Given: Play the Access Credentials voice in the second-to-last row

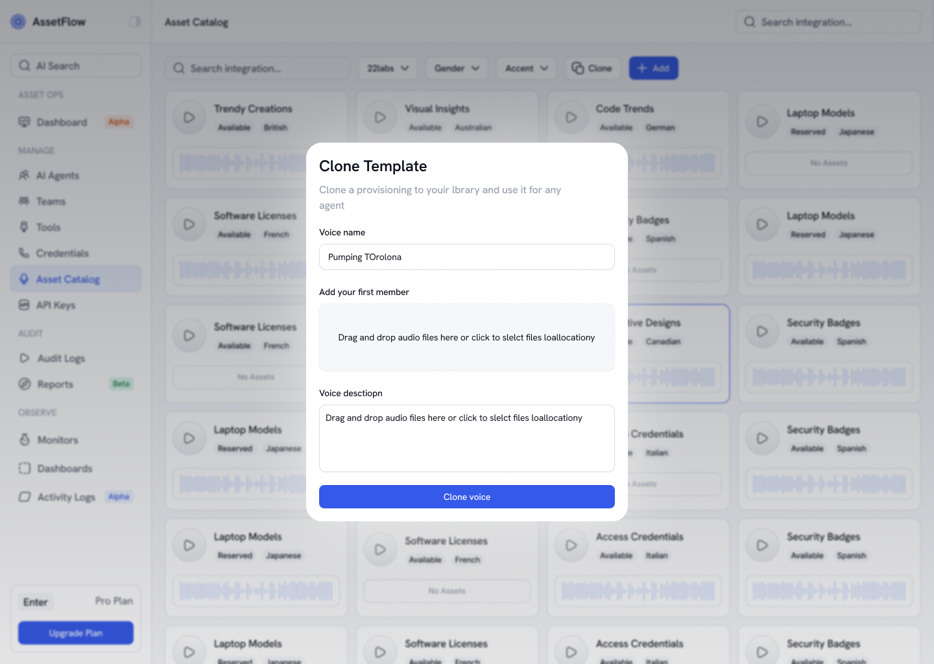Looking at the screenshot, I should 571,545.
